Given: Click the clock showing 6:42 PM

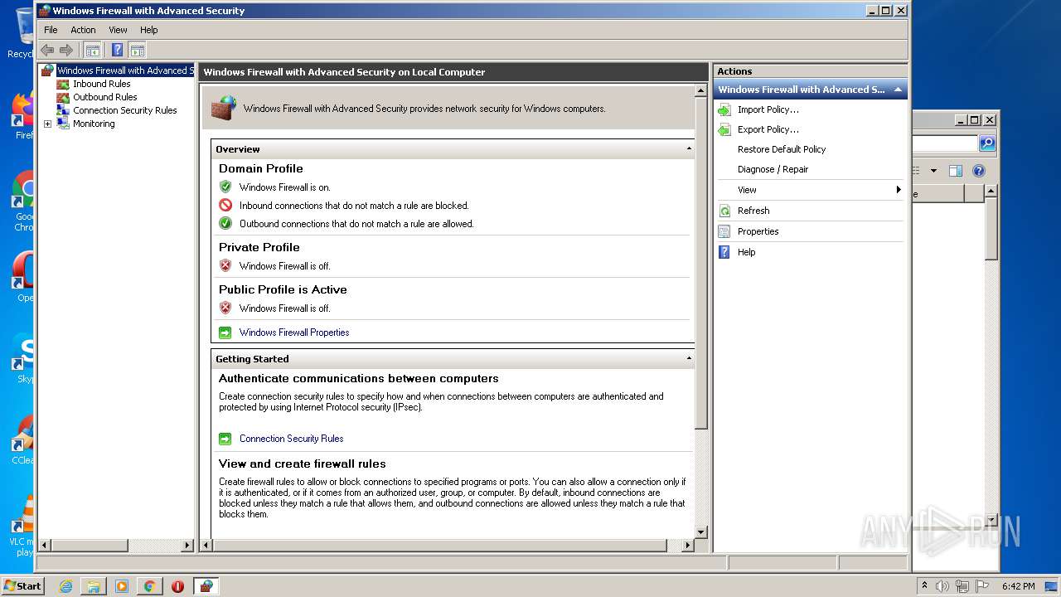Looking at the screenshot, I should [x=1018, y=586].
